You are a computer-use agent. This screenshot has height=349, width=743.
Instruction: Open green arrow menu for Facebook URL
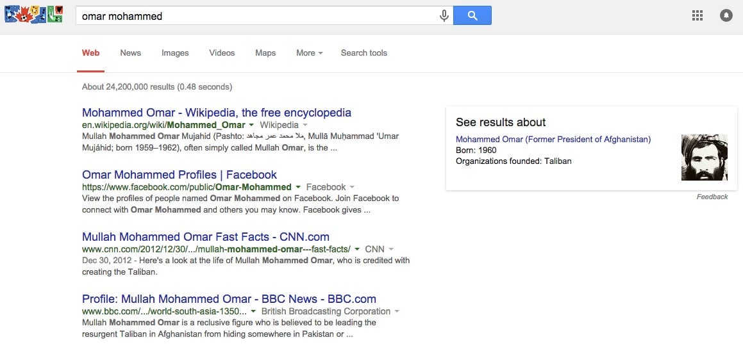pos(297,187)
